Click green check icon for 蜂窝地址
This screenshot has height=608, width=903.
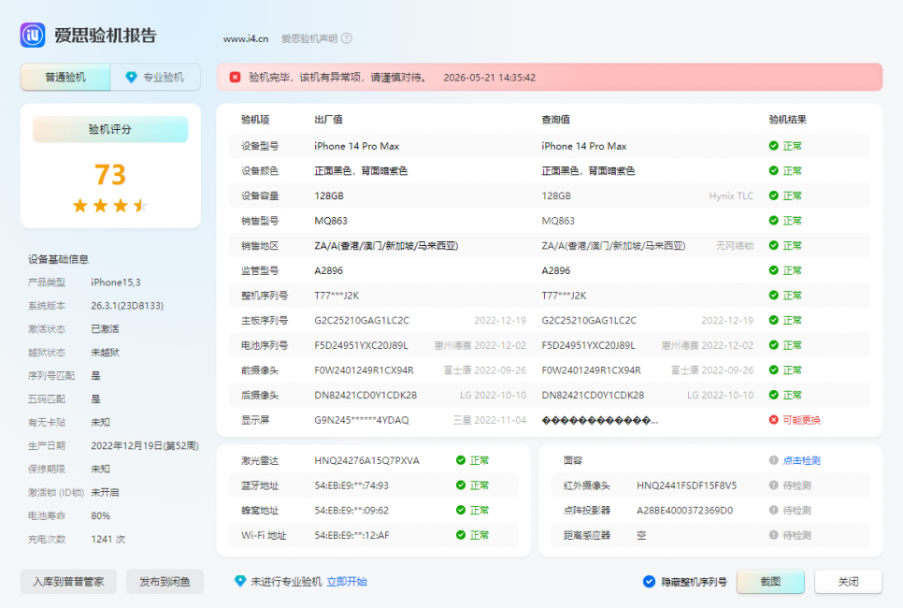coord(461,510)
